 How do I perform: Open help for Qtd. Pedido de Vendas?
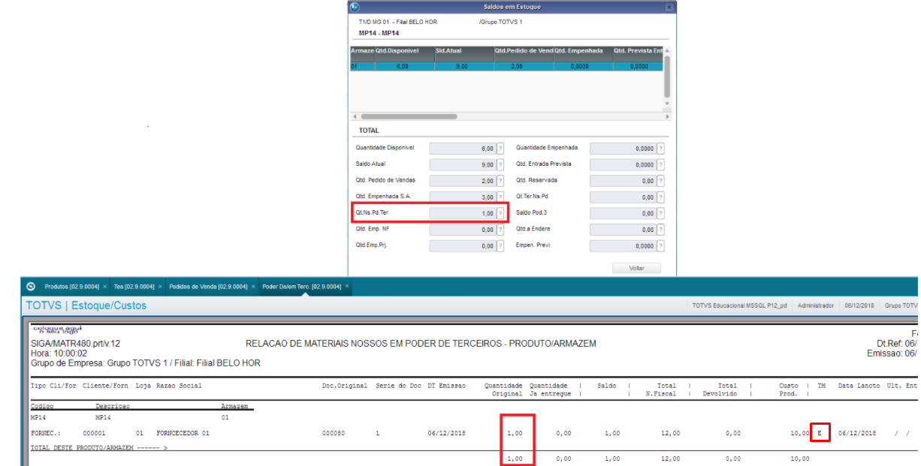[x=500, y=181]
